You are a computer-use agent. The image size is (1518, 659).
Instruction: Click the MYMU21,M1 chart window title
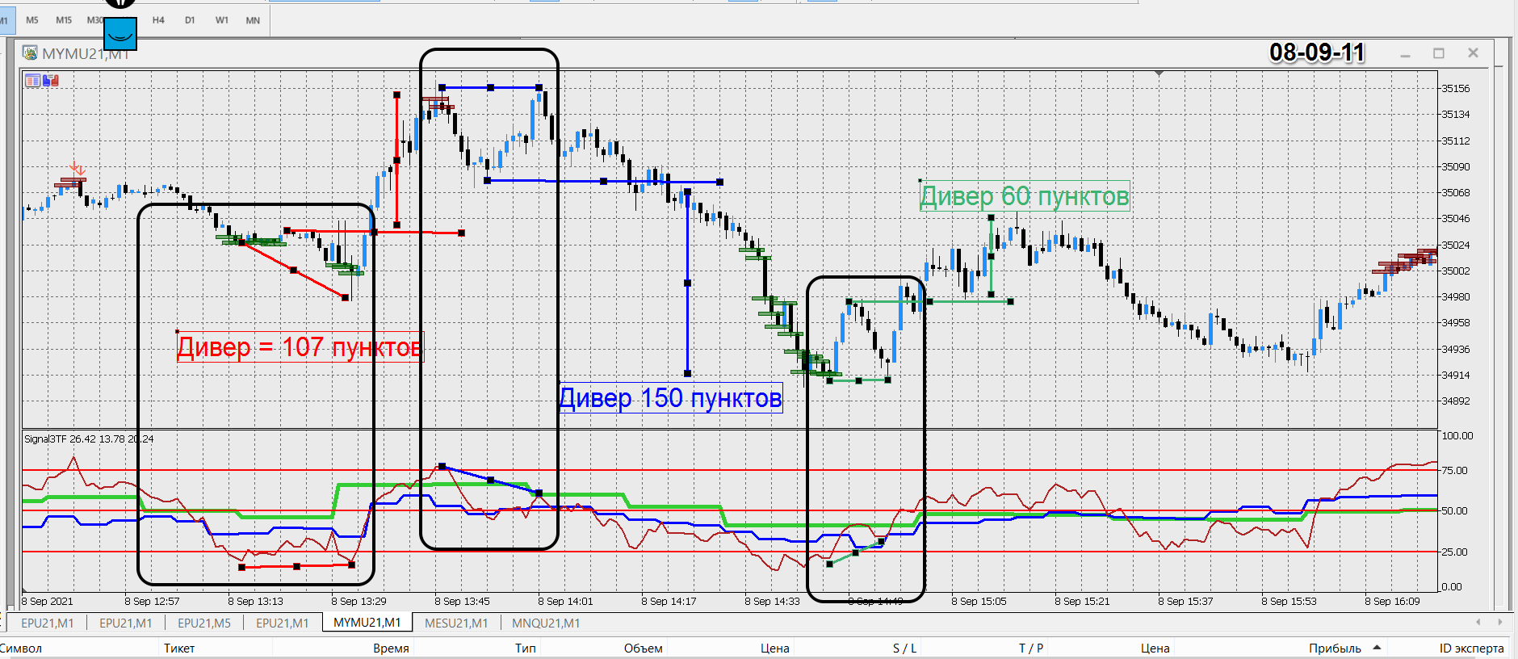86,53
